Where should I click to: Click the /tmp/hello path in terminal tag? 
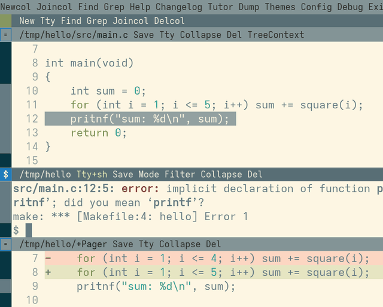(x=45, y=174)
